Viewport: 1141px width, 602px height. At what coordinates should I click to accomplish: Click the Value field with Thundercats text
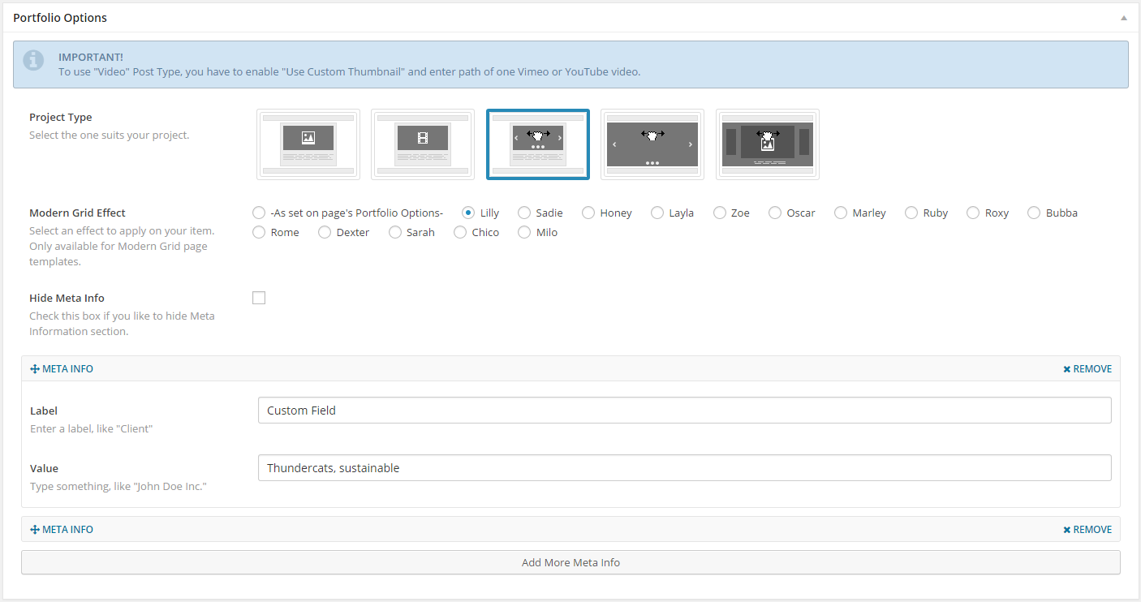tap(684, 468)
